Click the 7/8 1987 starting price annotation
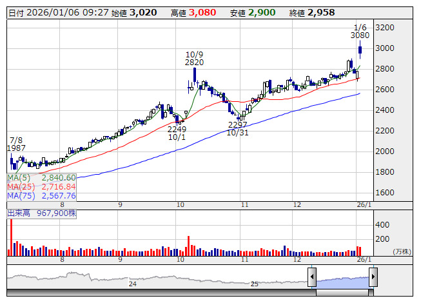421x303 pixels. click(17, 144)
